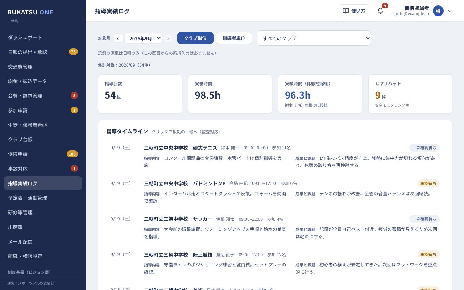
Task: Open the 硬式テニス timeline entry
Action: (x=275, y=157)
